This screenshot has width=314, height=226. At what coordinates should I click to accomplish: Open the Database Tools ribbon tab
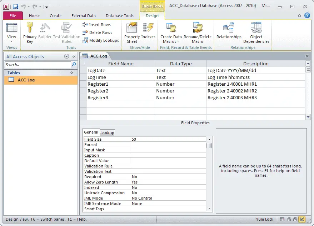click(x=120, y=16)
